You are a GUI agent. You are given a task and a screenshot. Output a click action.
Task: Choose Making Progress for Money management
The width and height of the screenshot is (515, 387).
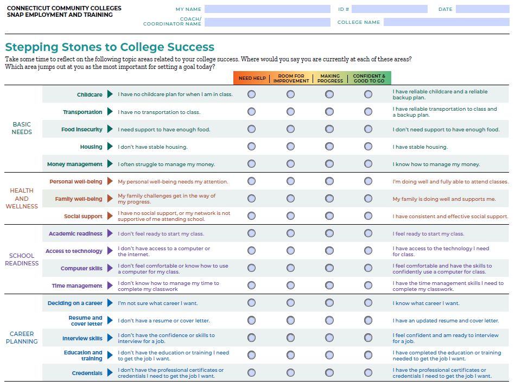click(329, 164)
